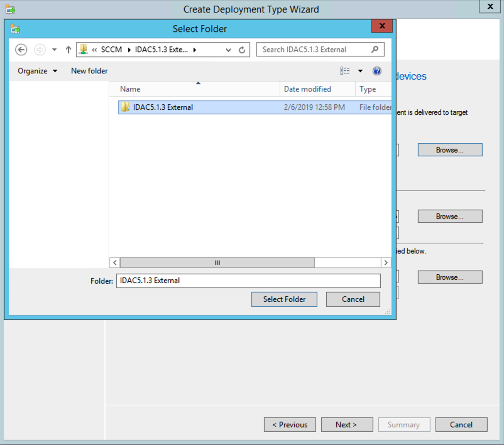Open the recent locations dropdown arrow
504x445 pixels.
click(x=54, y=50)
